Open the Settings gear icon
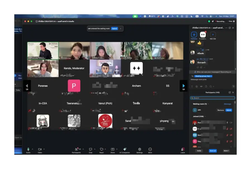This screenshot has width=251, height=169. coord(140,149)
